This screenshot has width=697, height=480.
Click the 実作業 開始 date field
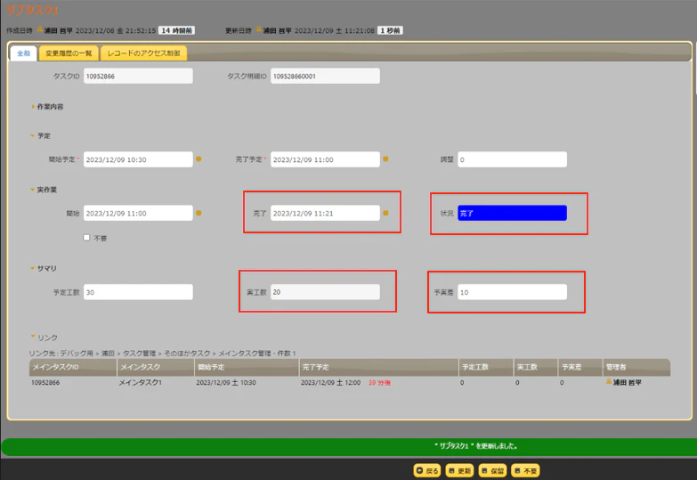138,213
